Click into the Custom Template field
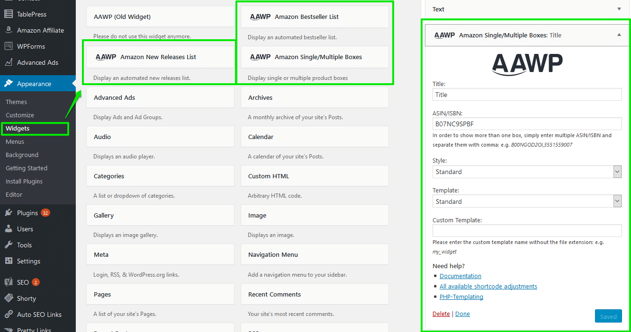Viewport: 631px width, 332px height. [527, 231]
